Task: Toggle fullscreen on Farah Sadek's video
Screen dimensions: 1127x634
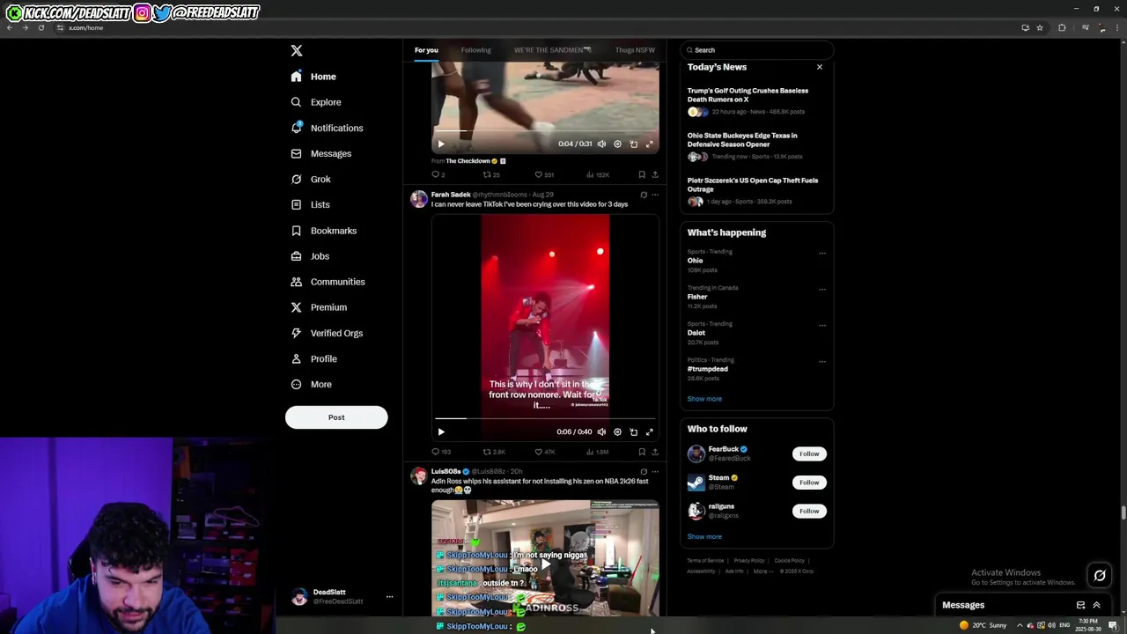Action: (x=650, y=431)
